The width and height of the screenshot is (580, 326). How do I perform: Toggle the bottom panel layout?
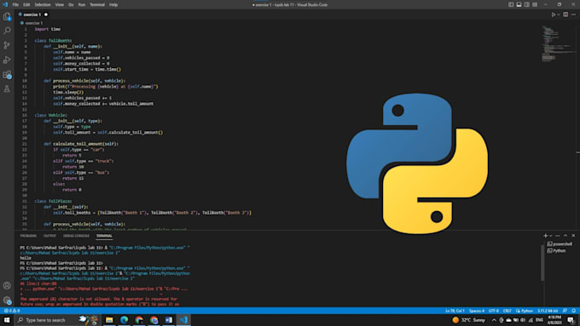coord(519,5)
